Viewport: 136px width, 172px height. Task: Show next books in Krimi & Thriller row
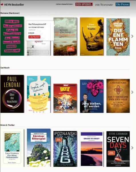tap(132, 148)
